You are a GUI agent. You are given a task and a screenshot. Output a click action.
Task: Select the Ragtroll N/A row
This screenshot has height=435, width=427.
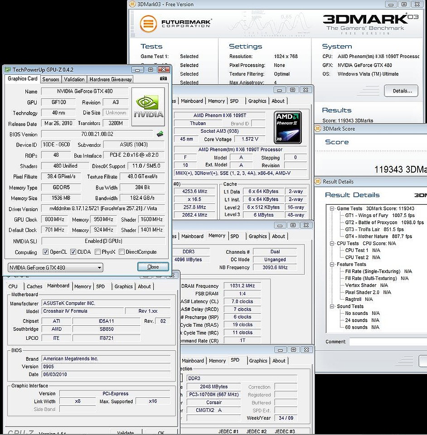[359, 300]
